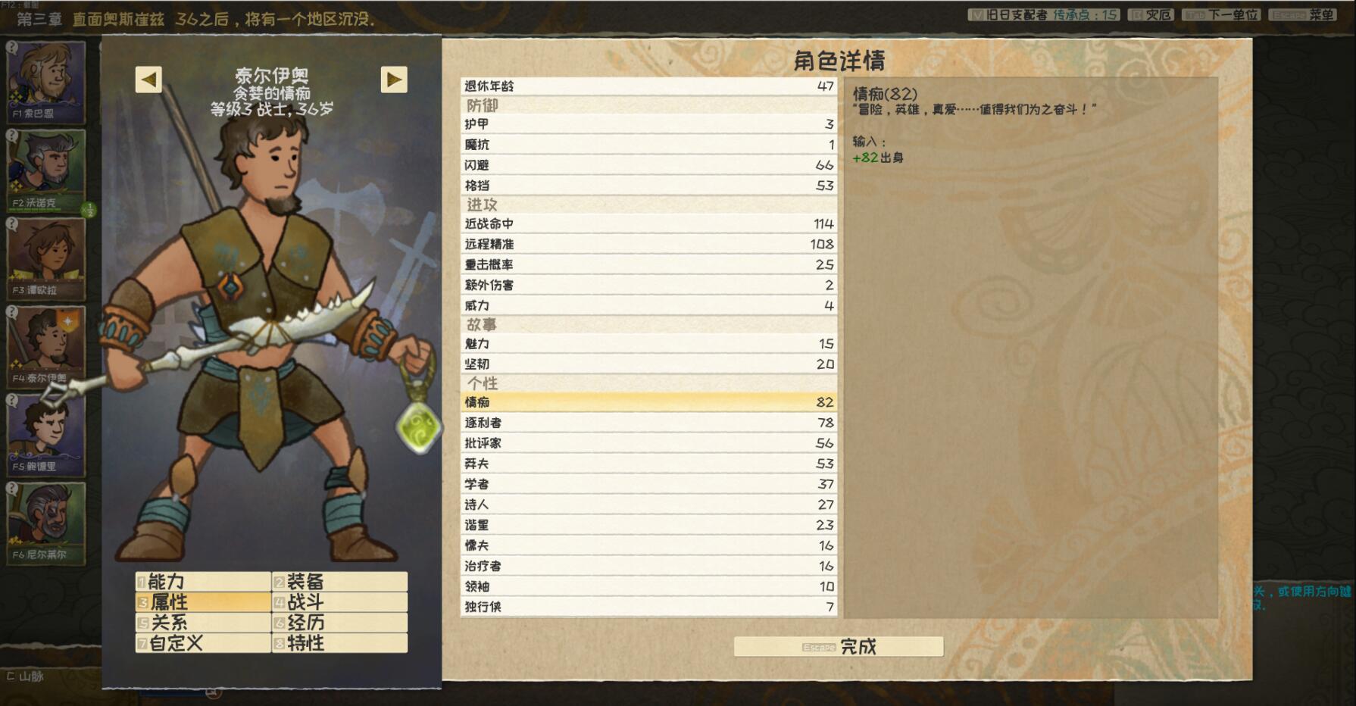
Task: Open the 特性 tab
Action: (339, 643)
